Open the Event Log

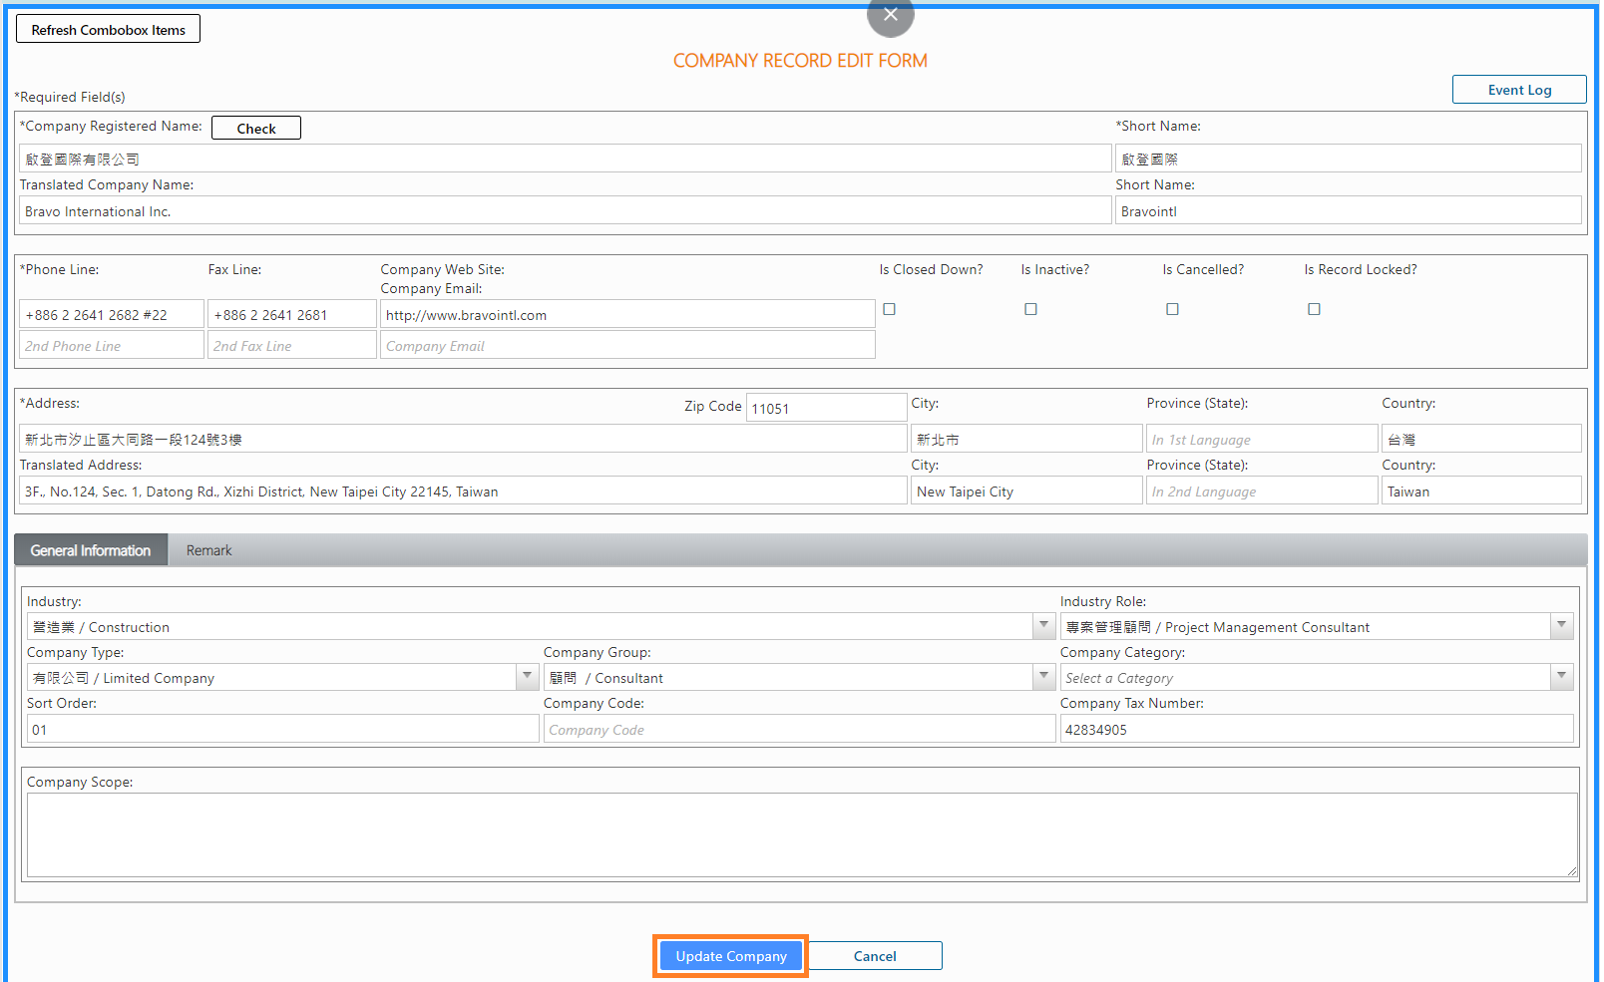(1518, 90)
